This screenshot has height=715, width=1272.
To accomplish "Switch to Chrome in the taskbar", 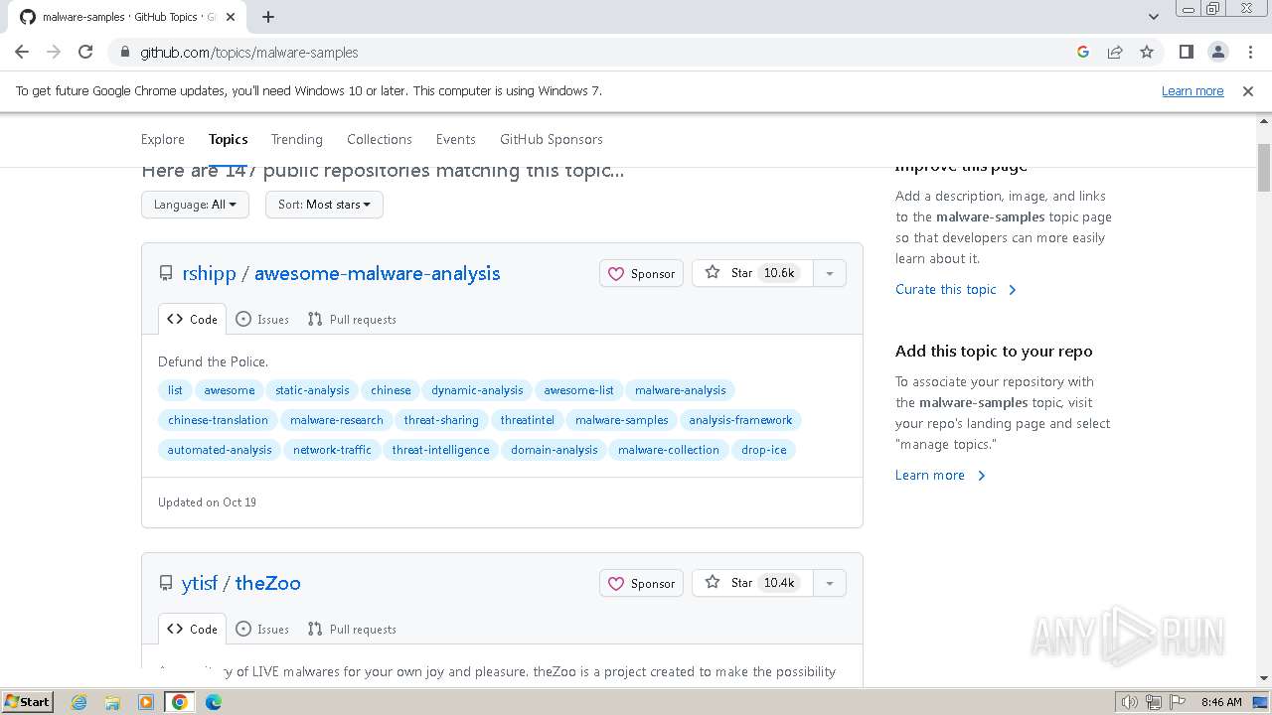I will 180,702.
